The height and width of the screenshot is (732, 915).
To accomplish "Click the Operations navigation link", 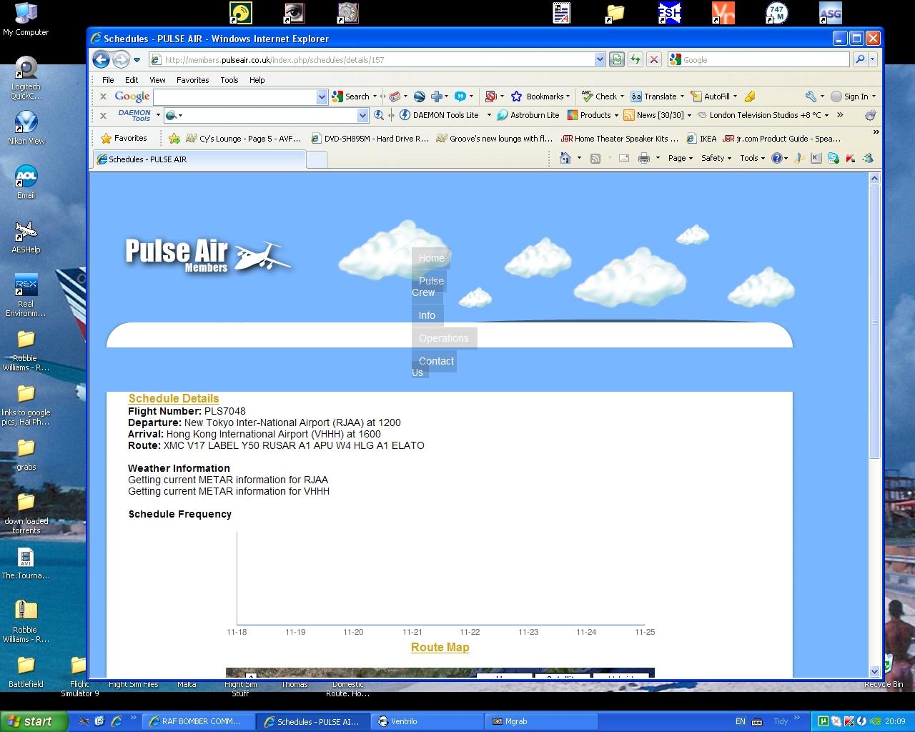I will coord(444,338).
